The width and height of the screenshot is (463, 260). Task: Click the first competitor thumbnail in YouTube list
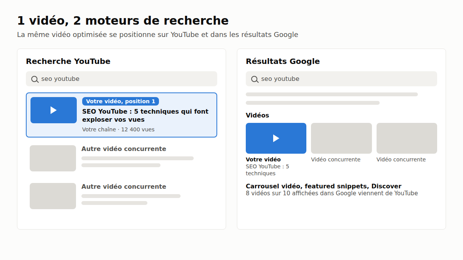click(x=53, y=158)
